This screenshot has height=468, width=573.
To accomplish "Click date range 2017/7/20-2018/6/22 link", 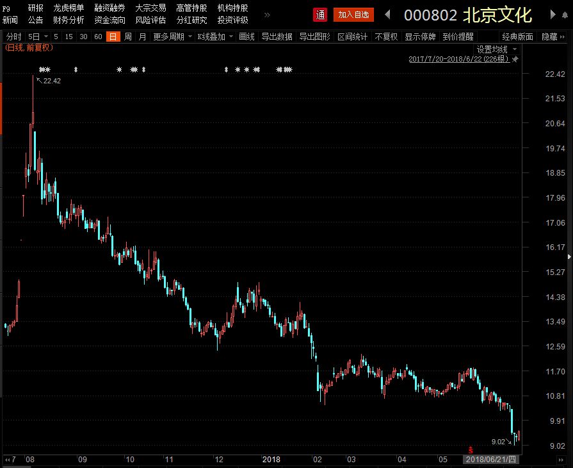I will (458, 59).
